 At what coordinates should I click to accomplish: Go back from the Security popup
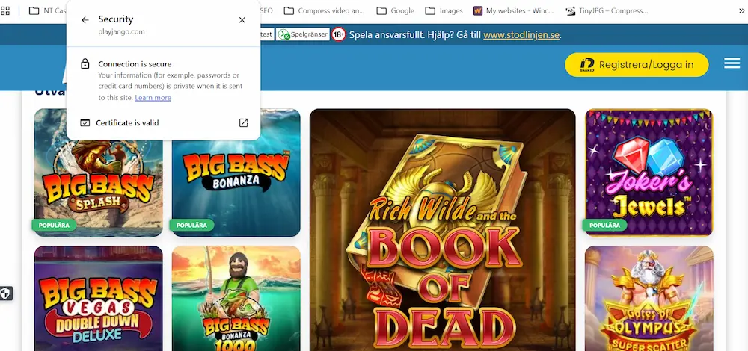pyautogui.click(x=85, y=20)
